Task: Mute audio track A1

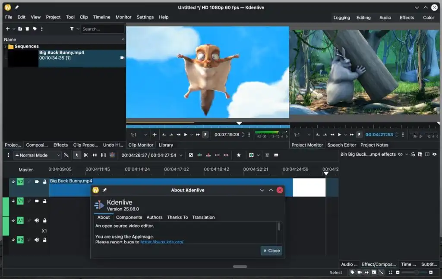Action: click(x=37, y=220)
